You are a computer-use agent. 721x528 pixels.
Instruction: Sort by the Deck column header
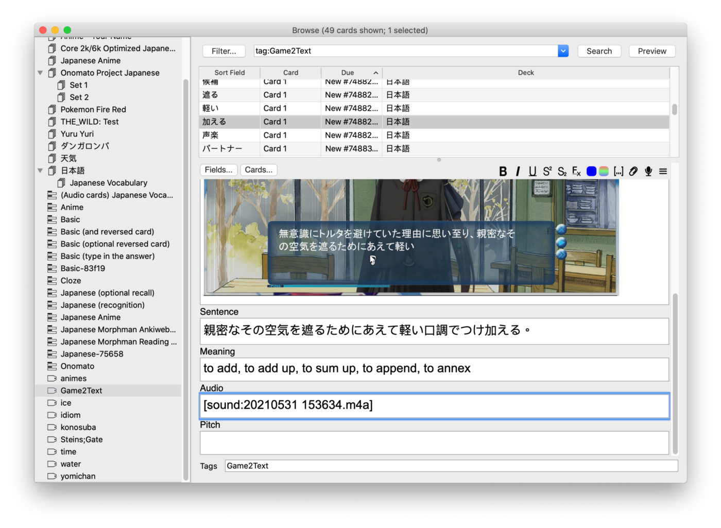526,73
